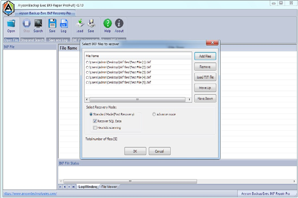Viewport: 298px width, 198px height.
Task: Go to the first tab with the navigation arrow
Action: (60, 187)
